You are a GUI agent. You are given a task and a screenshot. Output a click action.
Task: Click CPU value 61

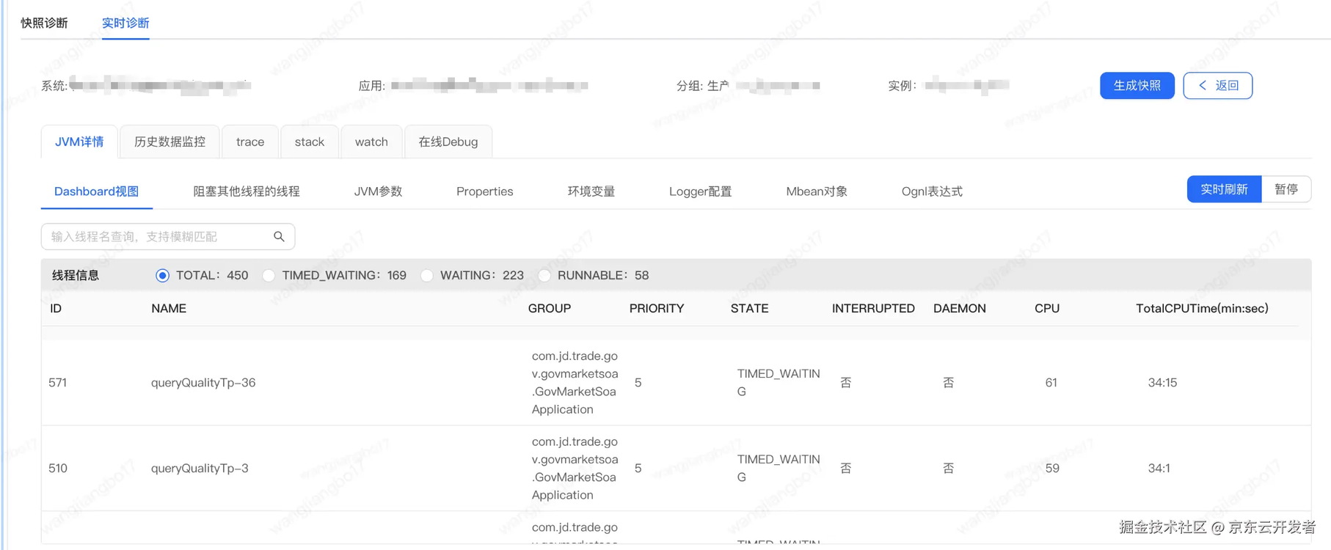[1051, 383]
